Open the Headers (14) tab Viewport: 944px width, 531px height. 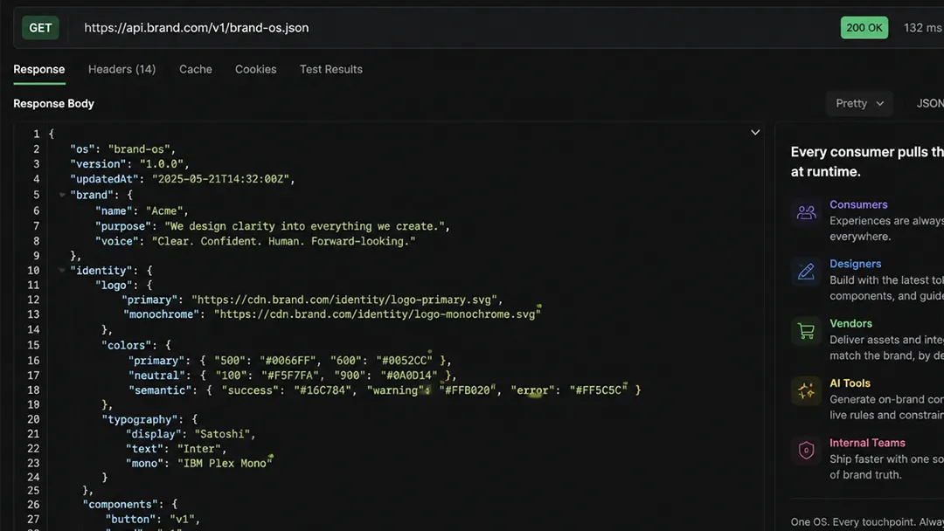(x=122, y=69)
